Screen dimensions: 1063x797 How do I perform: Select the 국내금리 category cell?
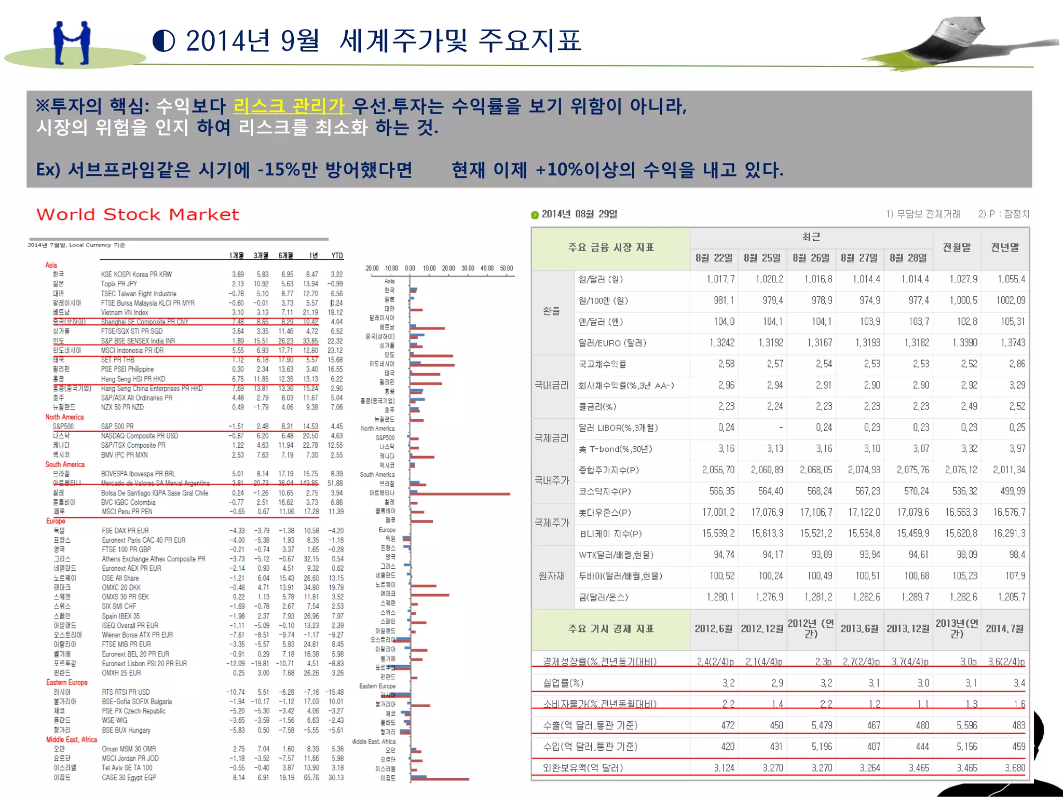coord(552,386)
